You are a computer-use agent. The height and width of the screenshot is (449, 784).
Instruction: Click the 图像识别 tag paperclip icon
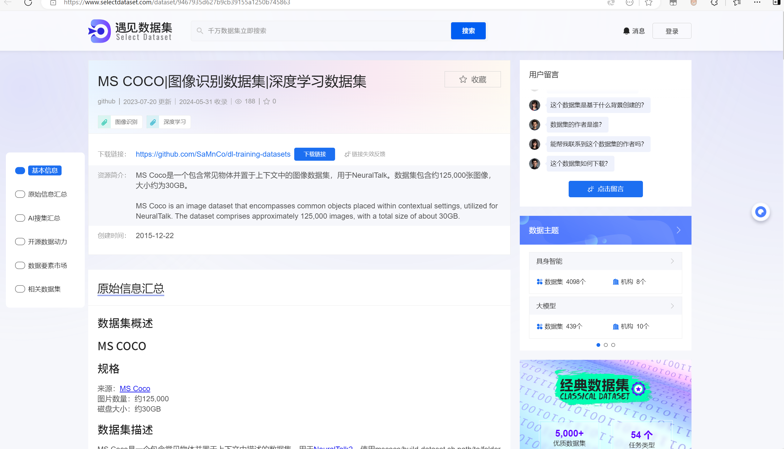coord(105,122)
